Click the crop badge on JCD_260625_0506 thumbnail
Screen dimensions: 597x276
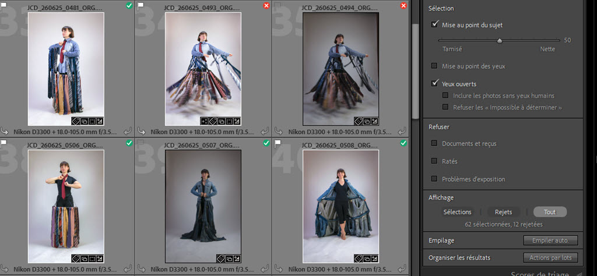click(x=92, y=259)
